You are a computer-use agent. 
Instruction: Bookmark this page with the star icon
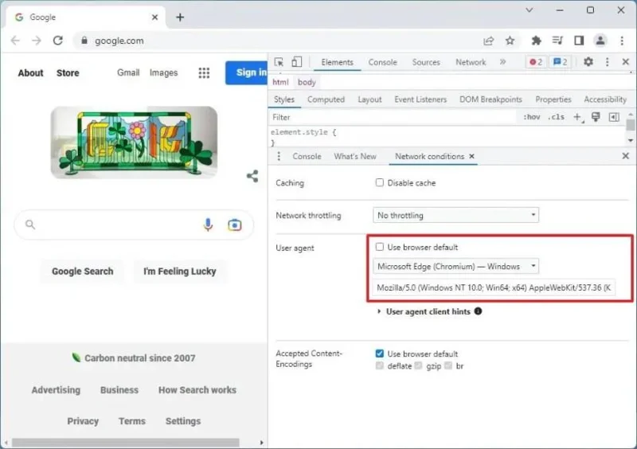[x=510, y=41]
